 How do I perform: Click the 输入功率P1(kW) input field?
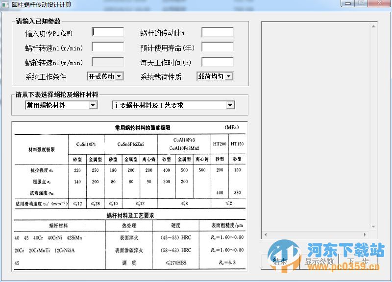[x=108, y=32]
